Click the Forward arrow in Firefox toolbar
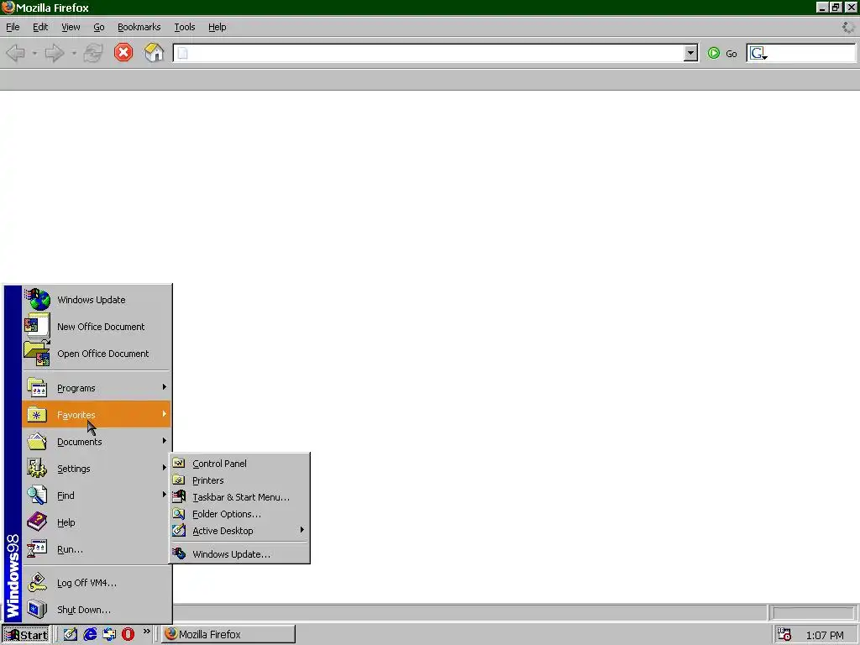This screenshot has width=860, height=645. pyautogui.click(x=55, y=53)
